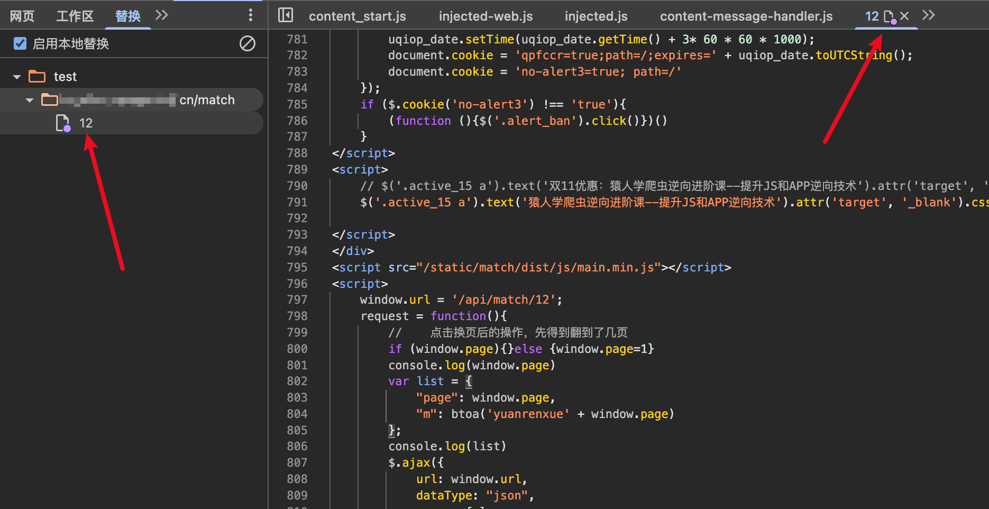Select file 12 in the overrides tree

pyautogui.click(x=86, y=123)
